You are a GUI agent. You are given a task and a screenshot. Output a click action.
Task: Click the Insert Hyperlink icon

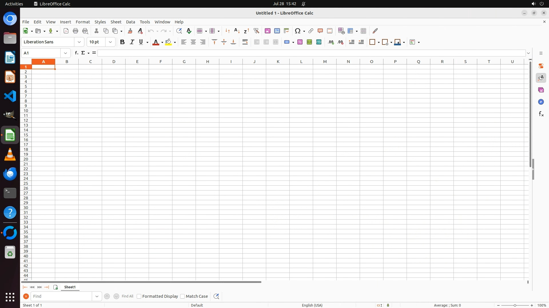[x=311, y=31]
